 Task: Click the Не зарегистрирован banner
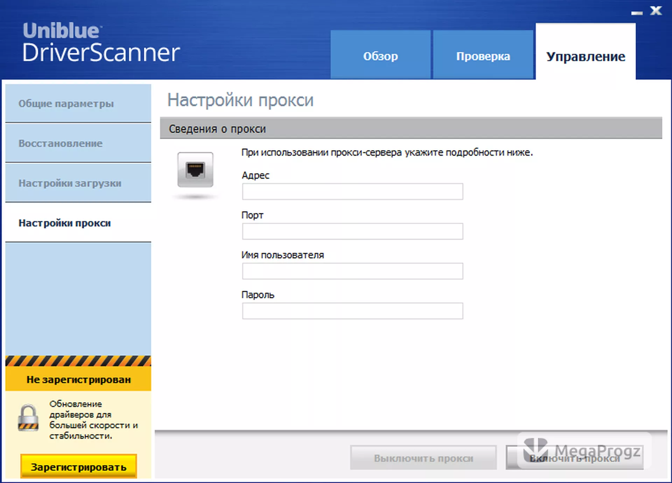click(x=78, y=379)
